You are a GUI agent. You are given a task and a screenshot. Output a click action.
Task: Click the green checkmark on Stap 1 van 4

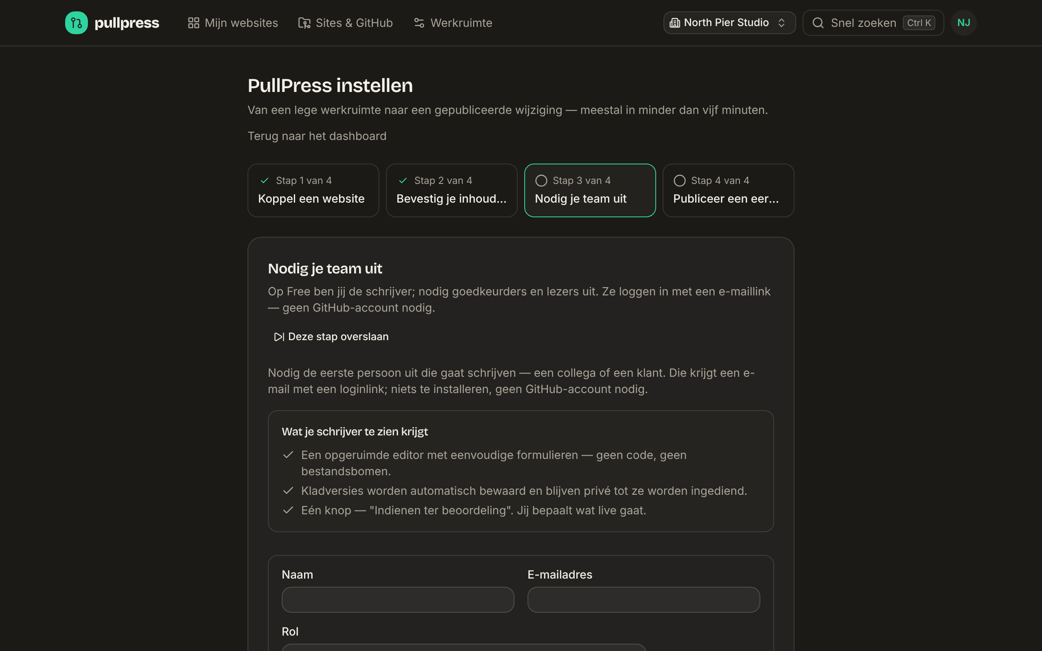(x=265, y=180)
